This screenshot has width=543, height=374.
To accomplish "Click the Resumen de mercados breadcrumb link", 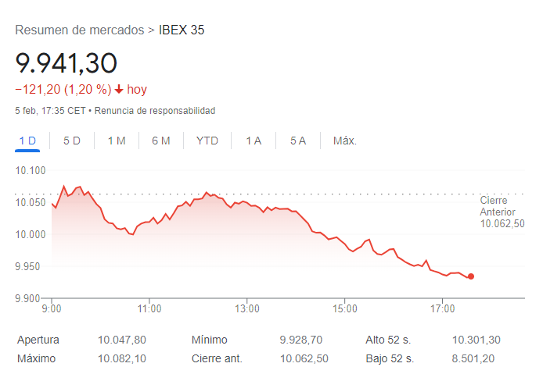I will coord(79,30).
